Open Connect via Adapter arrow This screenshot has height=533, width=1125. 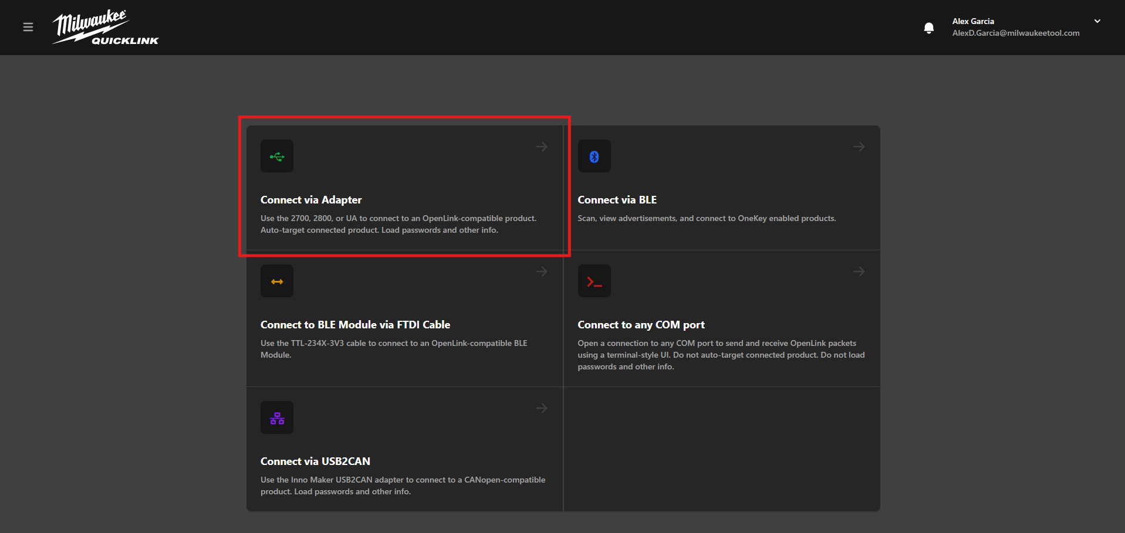pyautogui.click(x=542, y=147)
